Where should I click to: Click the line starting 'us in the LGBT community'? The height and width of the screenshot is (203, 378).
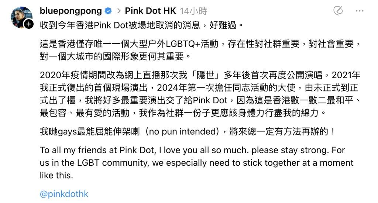pos(196,163)
